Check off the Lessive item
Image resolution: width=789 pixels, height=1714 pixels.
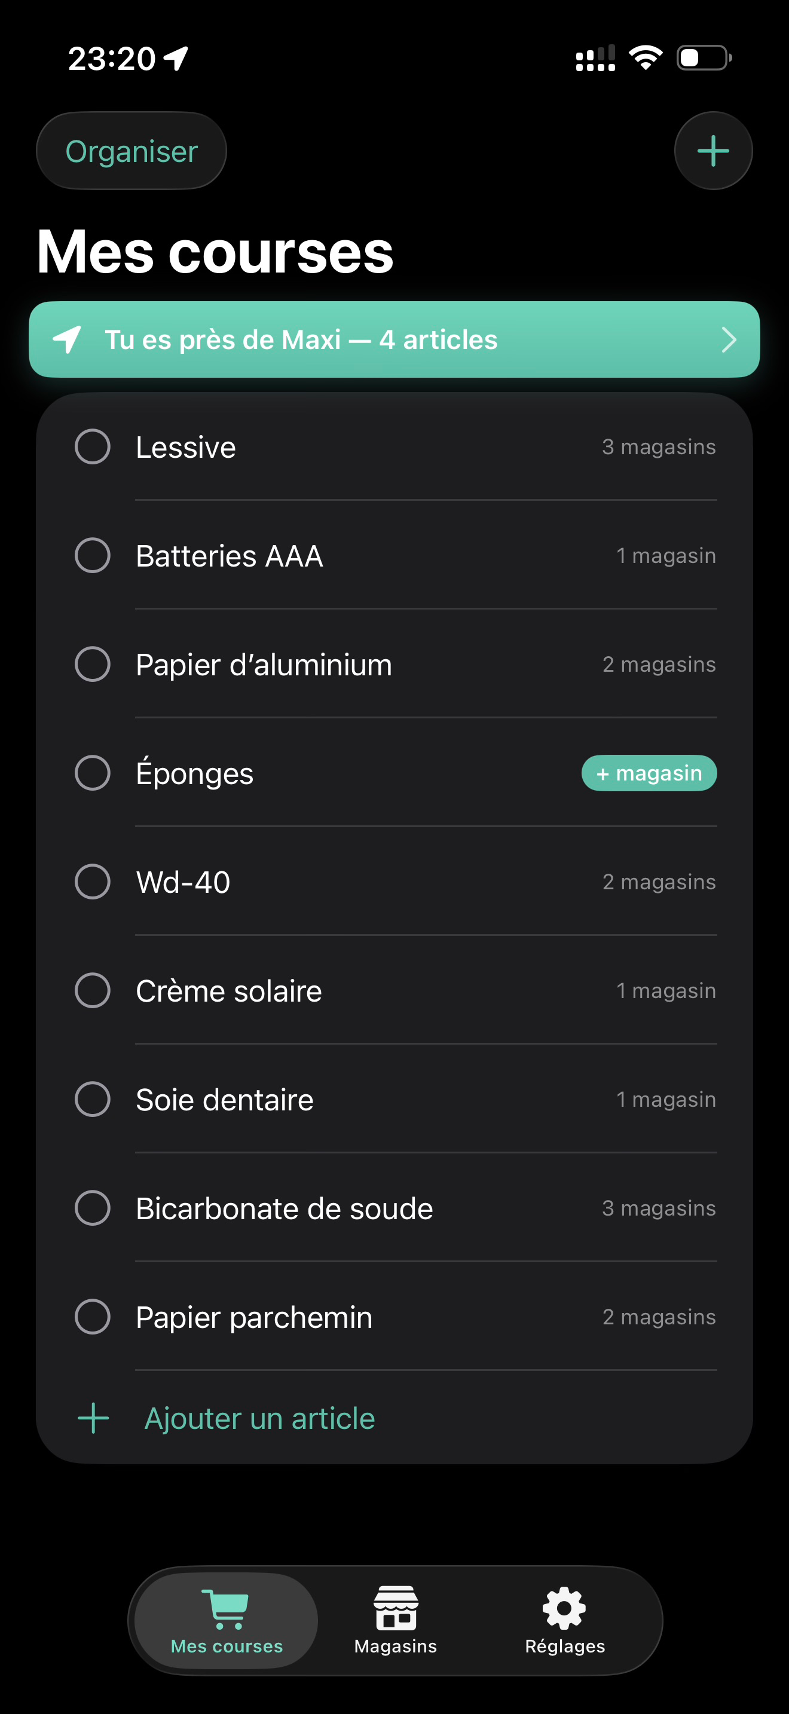[x=93, y=446]
